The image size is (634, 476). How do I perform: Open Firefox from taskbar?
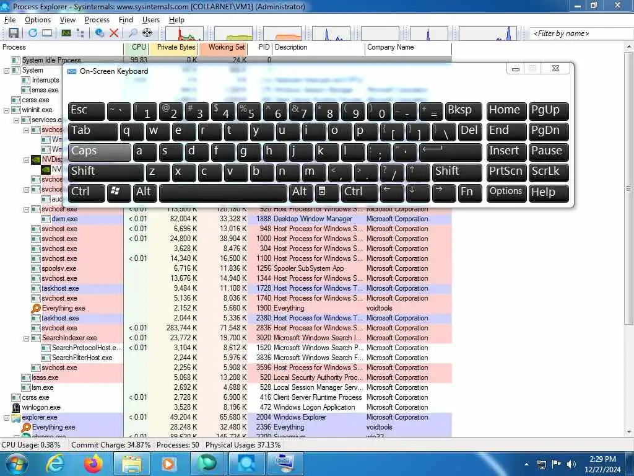click(x=94, y=464)
